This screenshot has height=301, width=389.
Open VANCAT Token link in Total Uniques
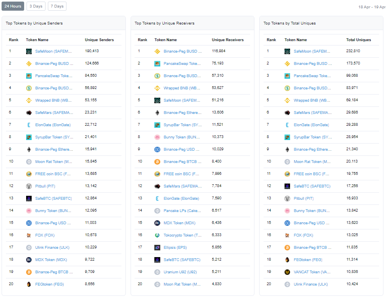pyautogui.click(x=312, y=272)
